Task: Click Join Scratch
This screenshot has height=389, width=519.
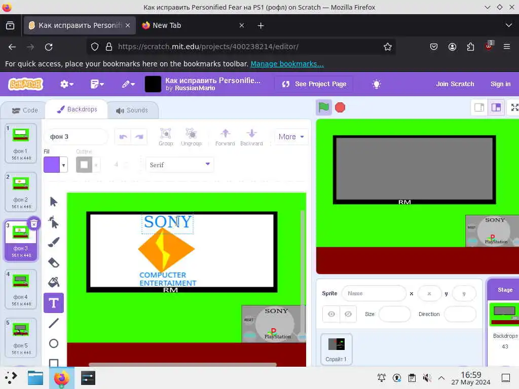Action: (x=455, y=84)
